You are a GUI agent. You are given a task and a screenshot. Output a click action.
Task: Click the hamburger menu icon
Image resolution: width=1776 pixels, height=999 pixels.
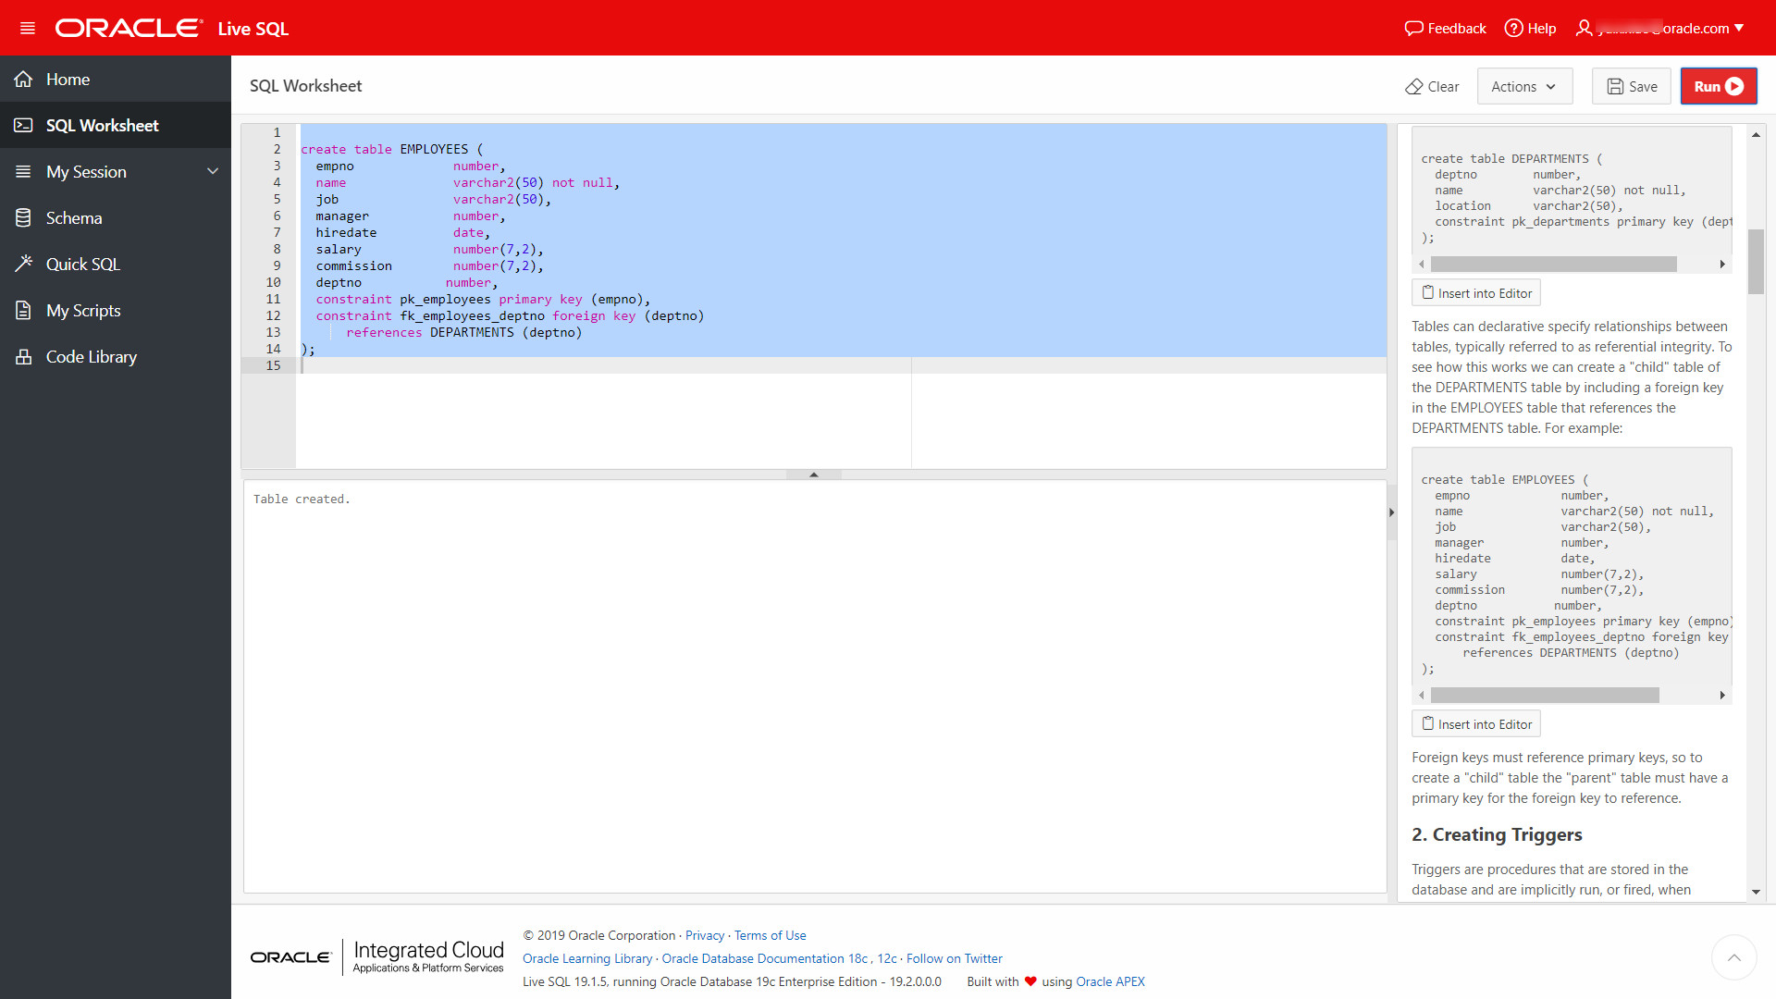(x=28, y=28)
